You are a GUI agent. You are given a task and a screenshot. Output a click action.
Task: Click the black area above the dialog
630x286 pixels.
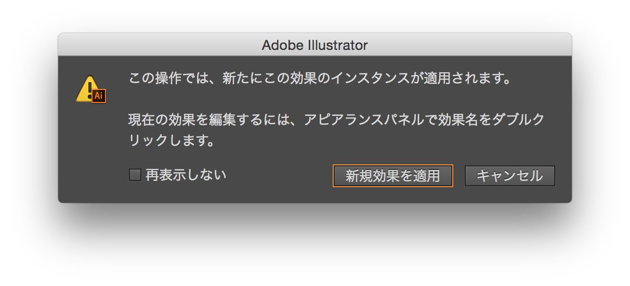[315, 16]
